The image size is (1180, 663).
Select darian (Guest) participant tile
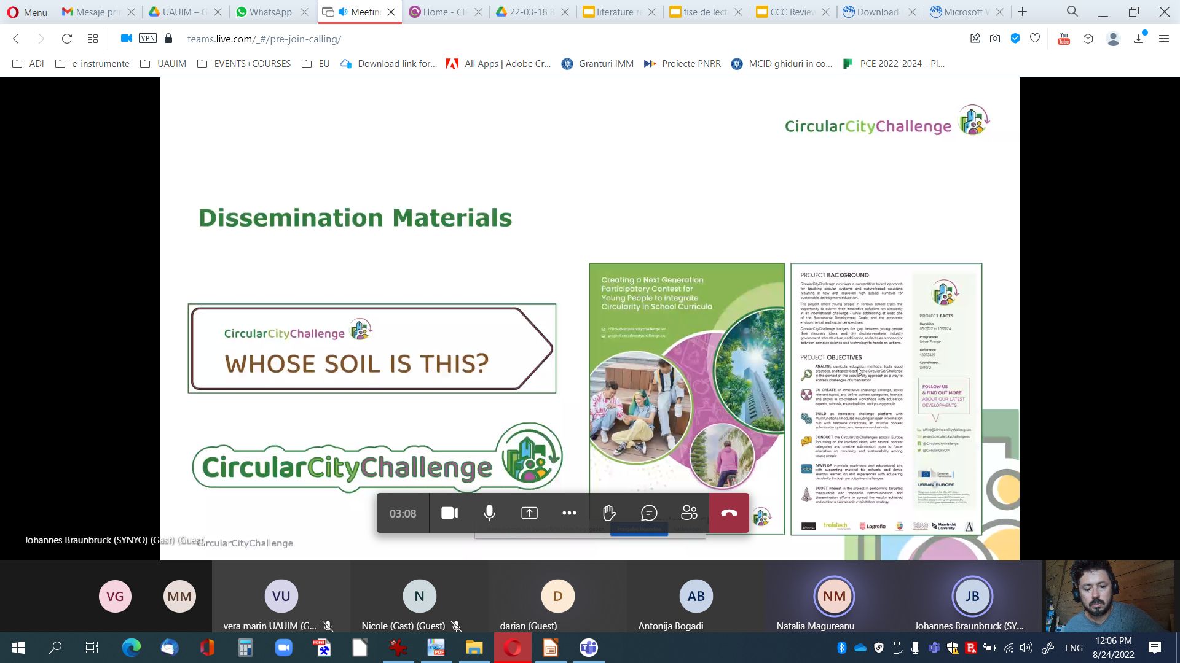[x=557, y=596]
